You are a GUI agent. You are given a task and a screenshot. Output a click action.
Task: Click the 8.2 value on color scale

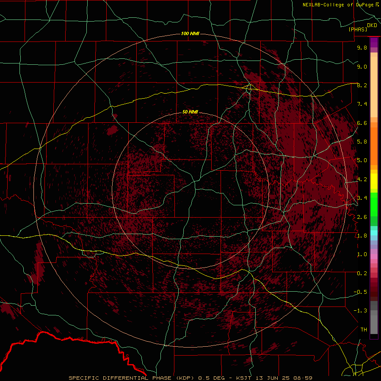tap(362, 85)
